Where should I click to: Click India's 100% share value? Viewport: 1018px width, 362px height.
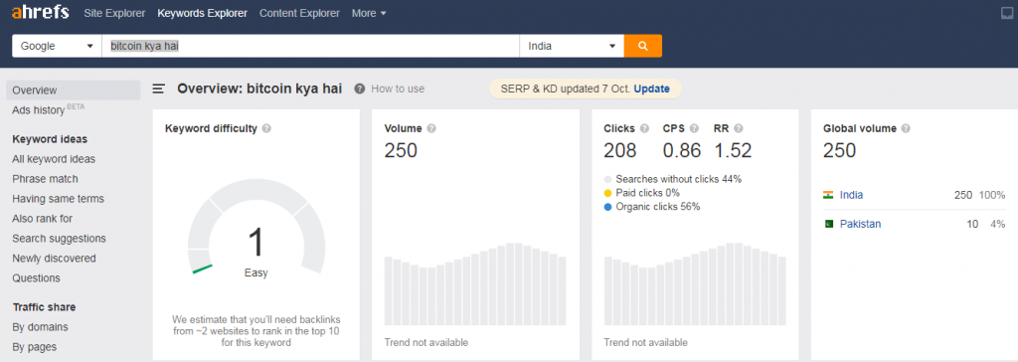[993, 195]
